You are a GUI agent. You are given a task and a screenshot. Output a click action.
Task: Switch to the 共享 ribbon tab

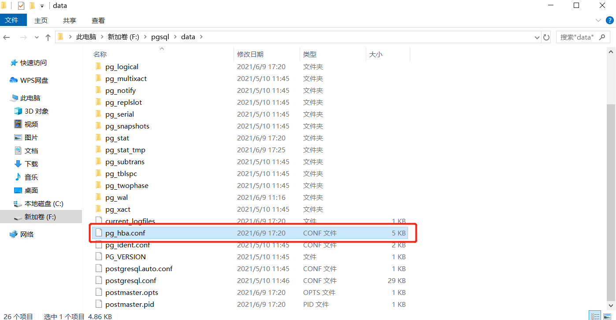69,20
